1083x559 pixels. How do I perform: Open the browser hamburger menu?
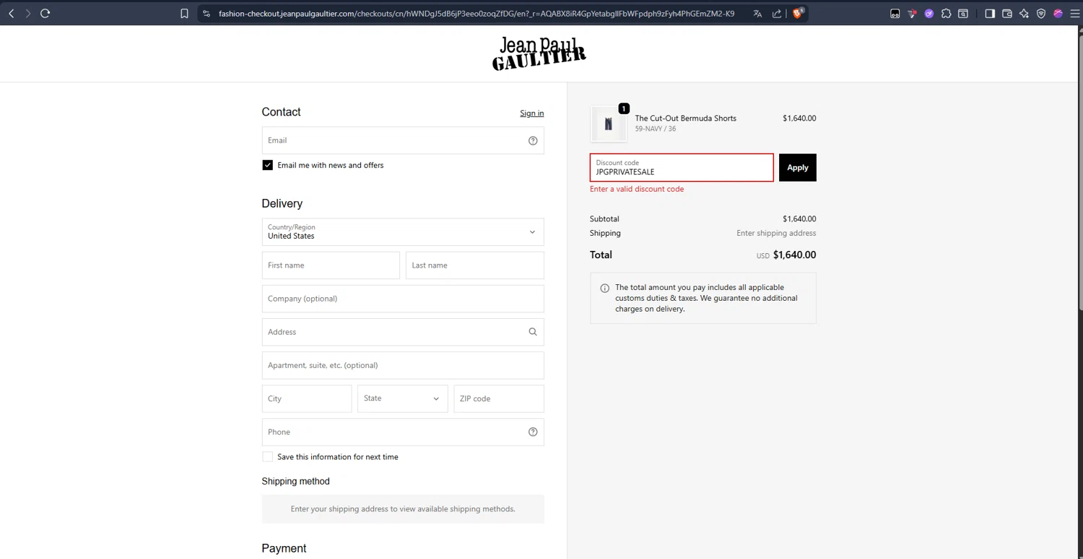coord(1075,13)
